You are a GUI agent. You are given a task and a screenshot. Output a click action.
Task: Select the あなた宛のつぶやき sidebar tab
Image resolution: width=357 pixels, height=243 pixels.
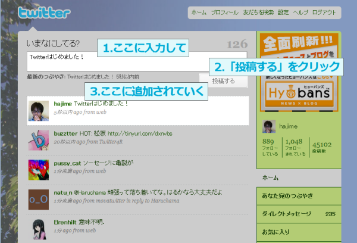tap(299, 196)
